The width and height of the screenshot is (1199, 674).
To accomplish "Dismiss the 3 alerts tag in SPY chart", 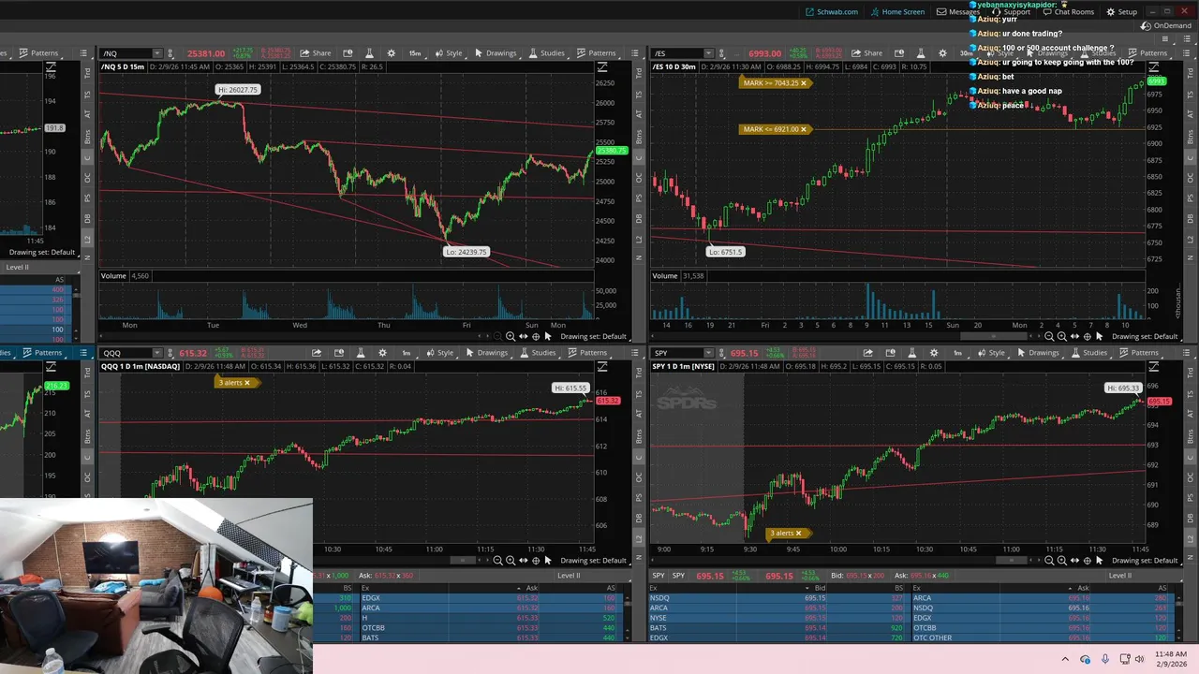I will click(798, 533).
